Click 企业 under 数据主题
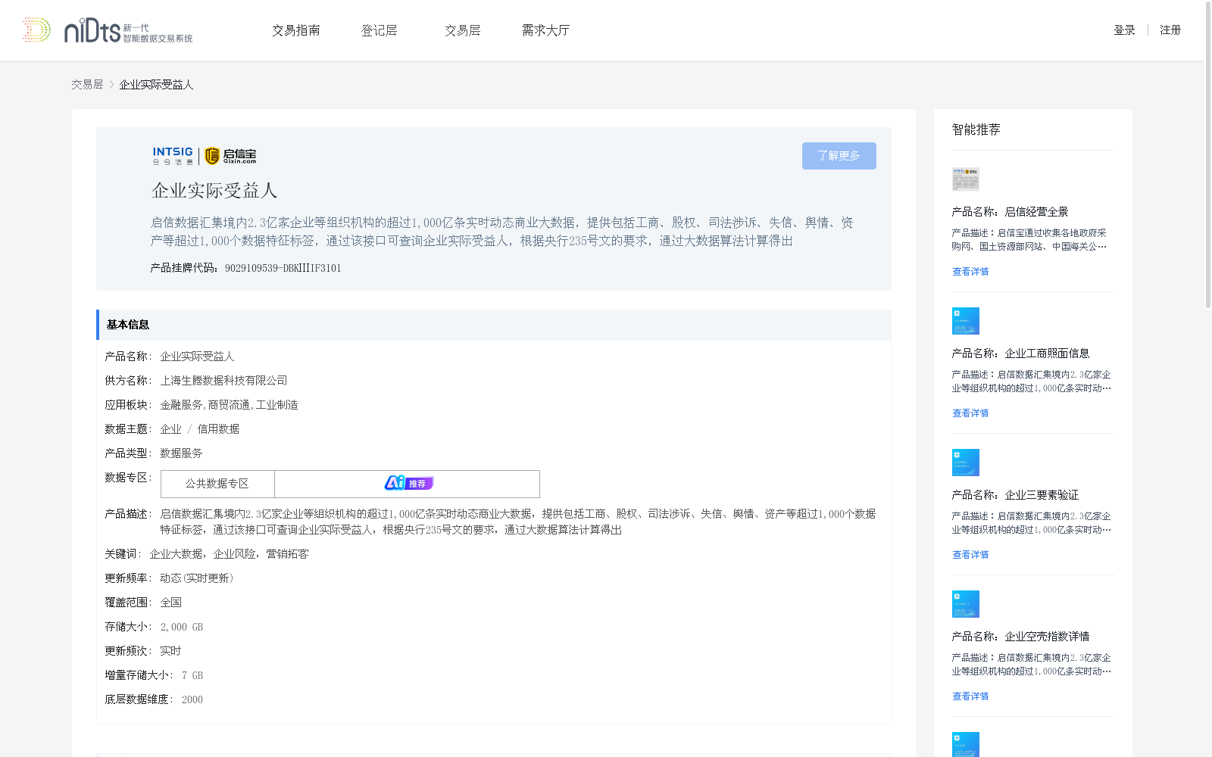1212x757 pixels. coord(171,429)
